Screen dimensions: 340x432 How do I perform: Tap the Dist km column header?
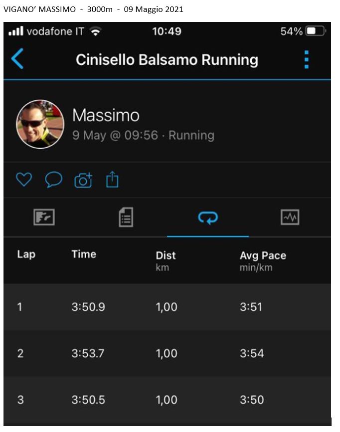[166, 260]
